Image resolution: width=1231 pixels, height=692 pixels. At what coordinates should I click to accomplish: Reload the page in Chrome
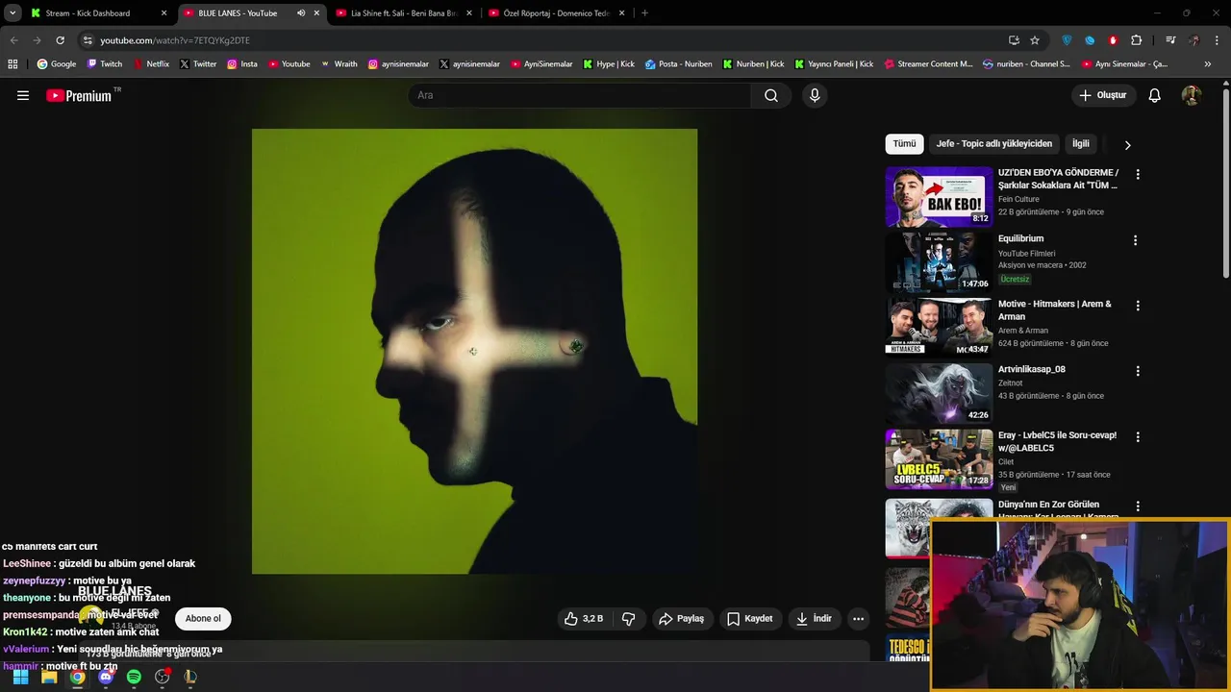[60, 40]
